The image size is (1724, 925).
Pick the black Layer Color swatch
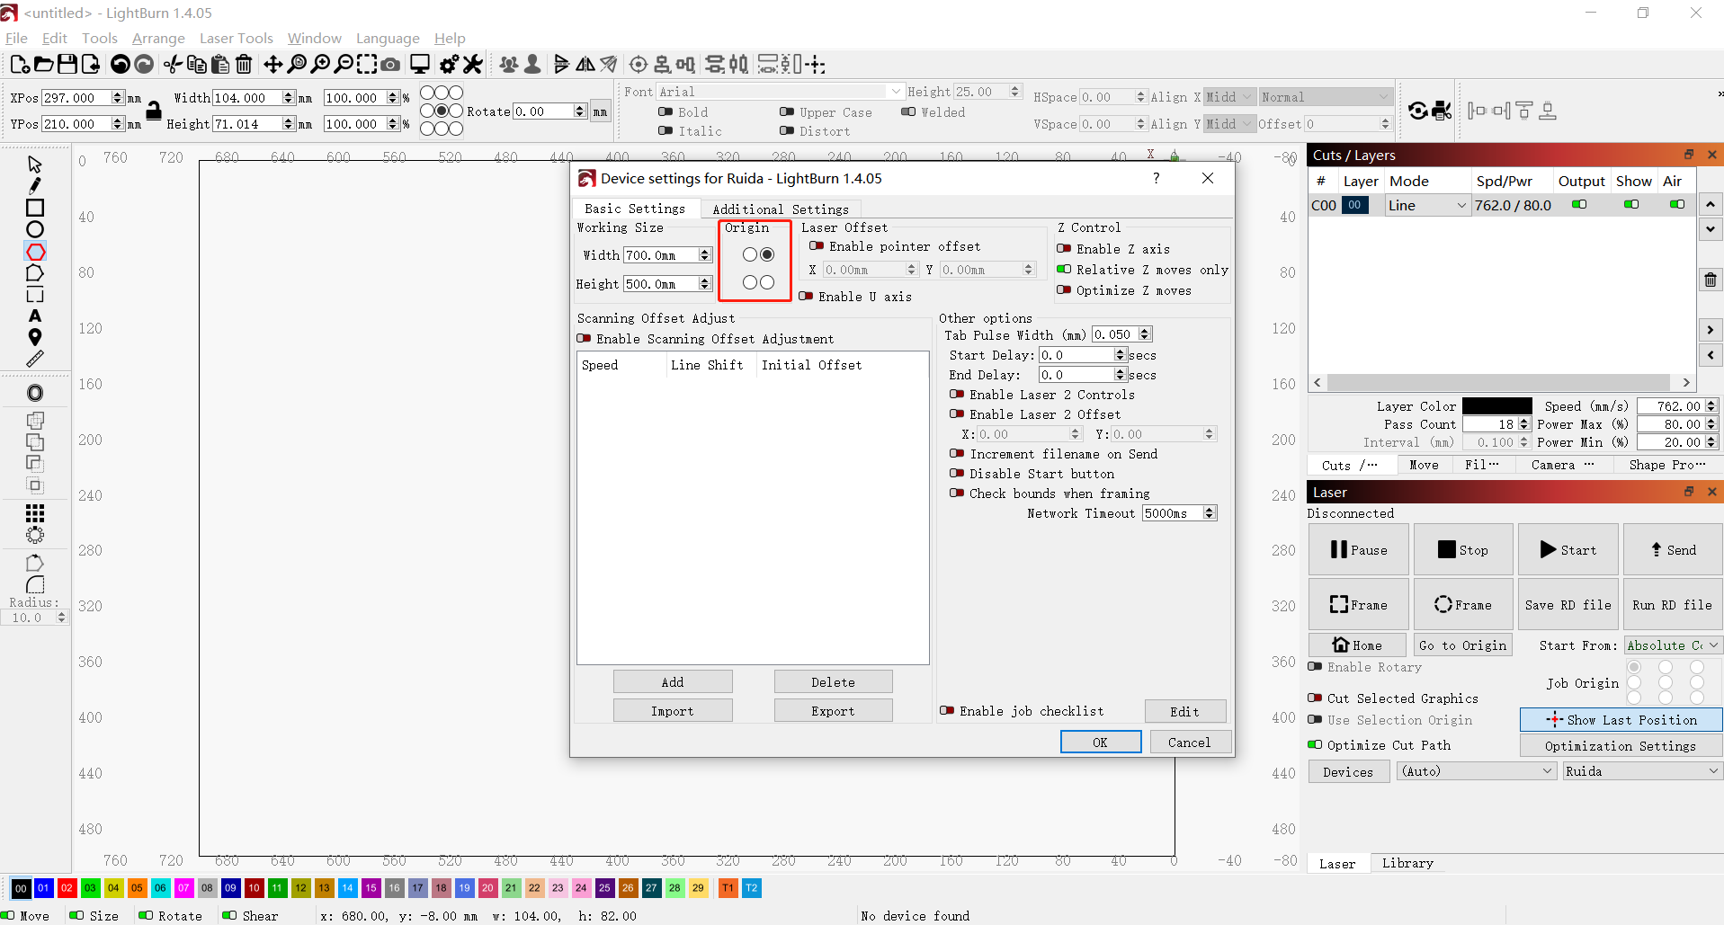coord(1496,406)
